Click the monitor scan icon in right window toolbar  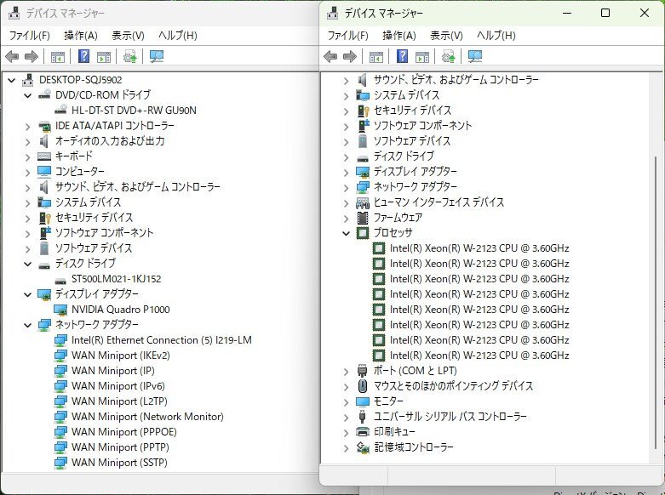(x=475, y=57)
